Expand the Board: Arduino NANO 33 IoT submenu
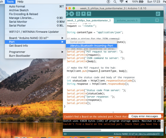This screenshot has height=138, width=166. (x=35, y=38)
